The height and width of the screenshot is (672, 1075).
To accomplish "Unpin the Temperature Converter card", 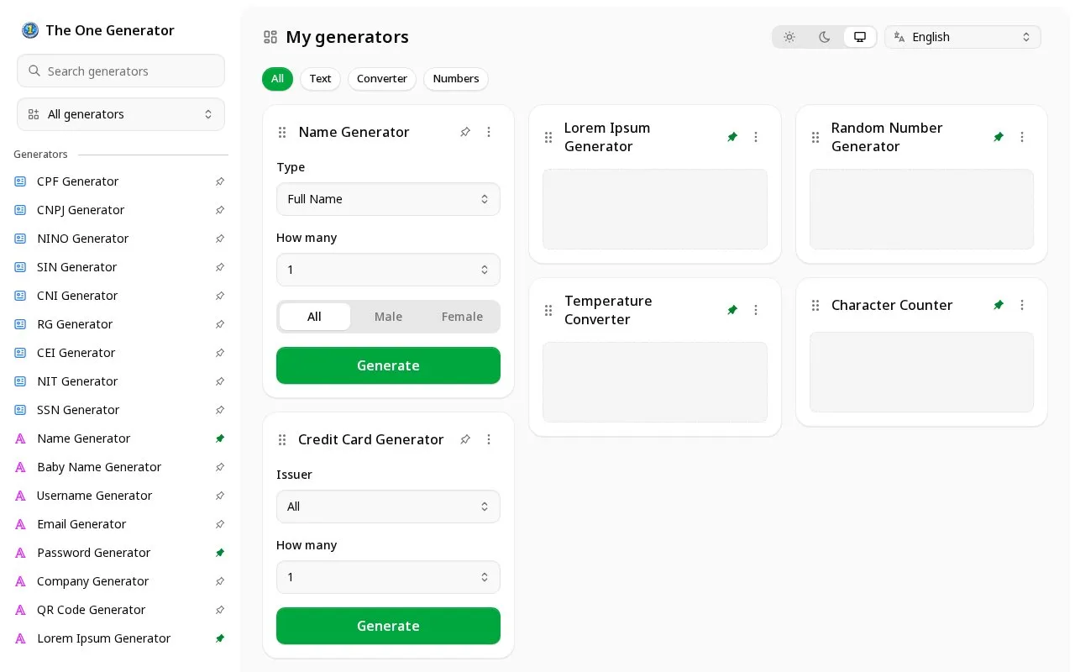I will (732, 310).
